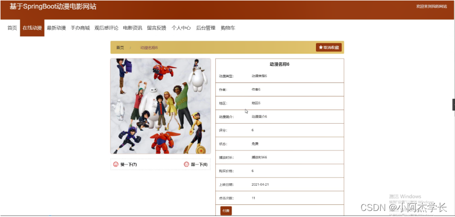Click the 2021-04-21 release date

click(x=260, y=185)
